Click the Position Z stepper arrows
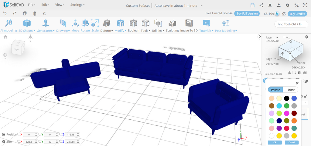This screenshot has width=311, height=146. click(x=78, y=134)
